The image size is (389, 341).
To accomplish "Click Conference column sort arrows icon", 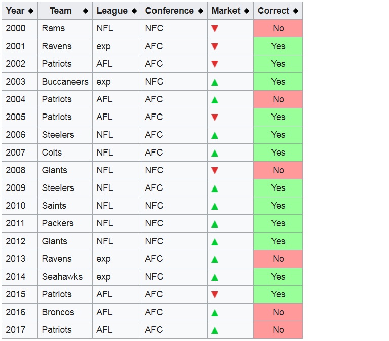I will (201, 11).
